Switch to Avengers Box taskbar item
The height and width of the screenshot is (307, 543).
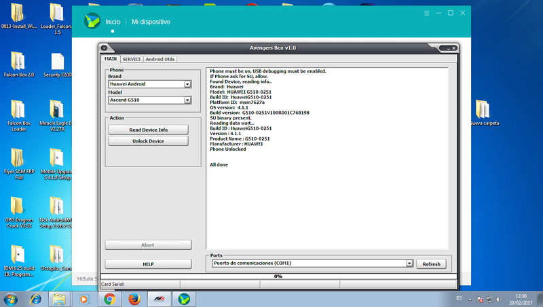point(160,299)
